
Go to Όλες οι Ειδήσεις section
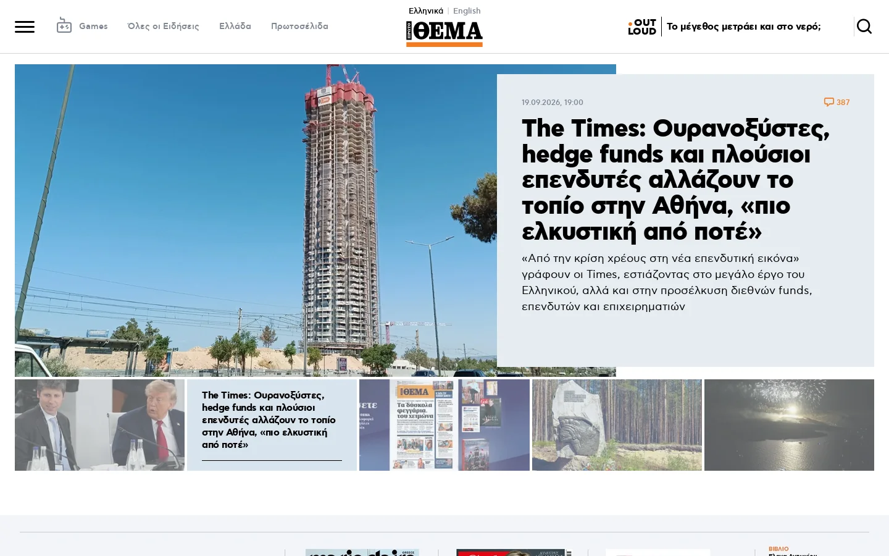coord(163,26)
